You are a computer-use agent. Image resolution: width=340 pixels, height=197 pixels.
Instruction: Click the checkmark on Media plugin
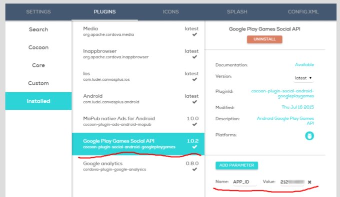(x=194, y=34)
